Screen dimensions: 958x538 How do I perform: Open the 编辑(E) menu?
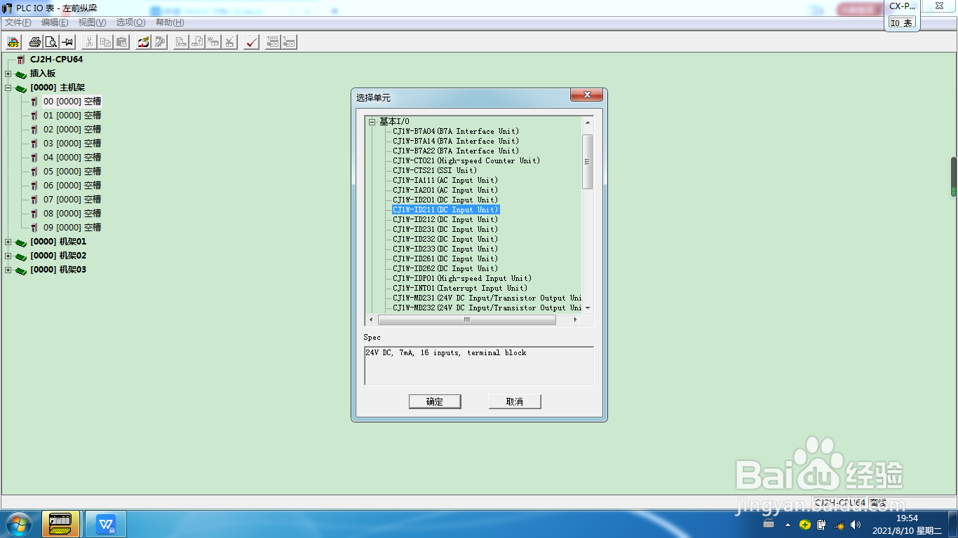pos(55,22)
